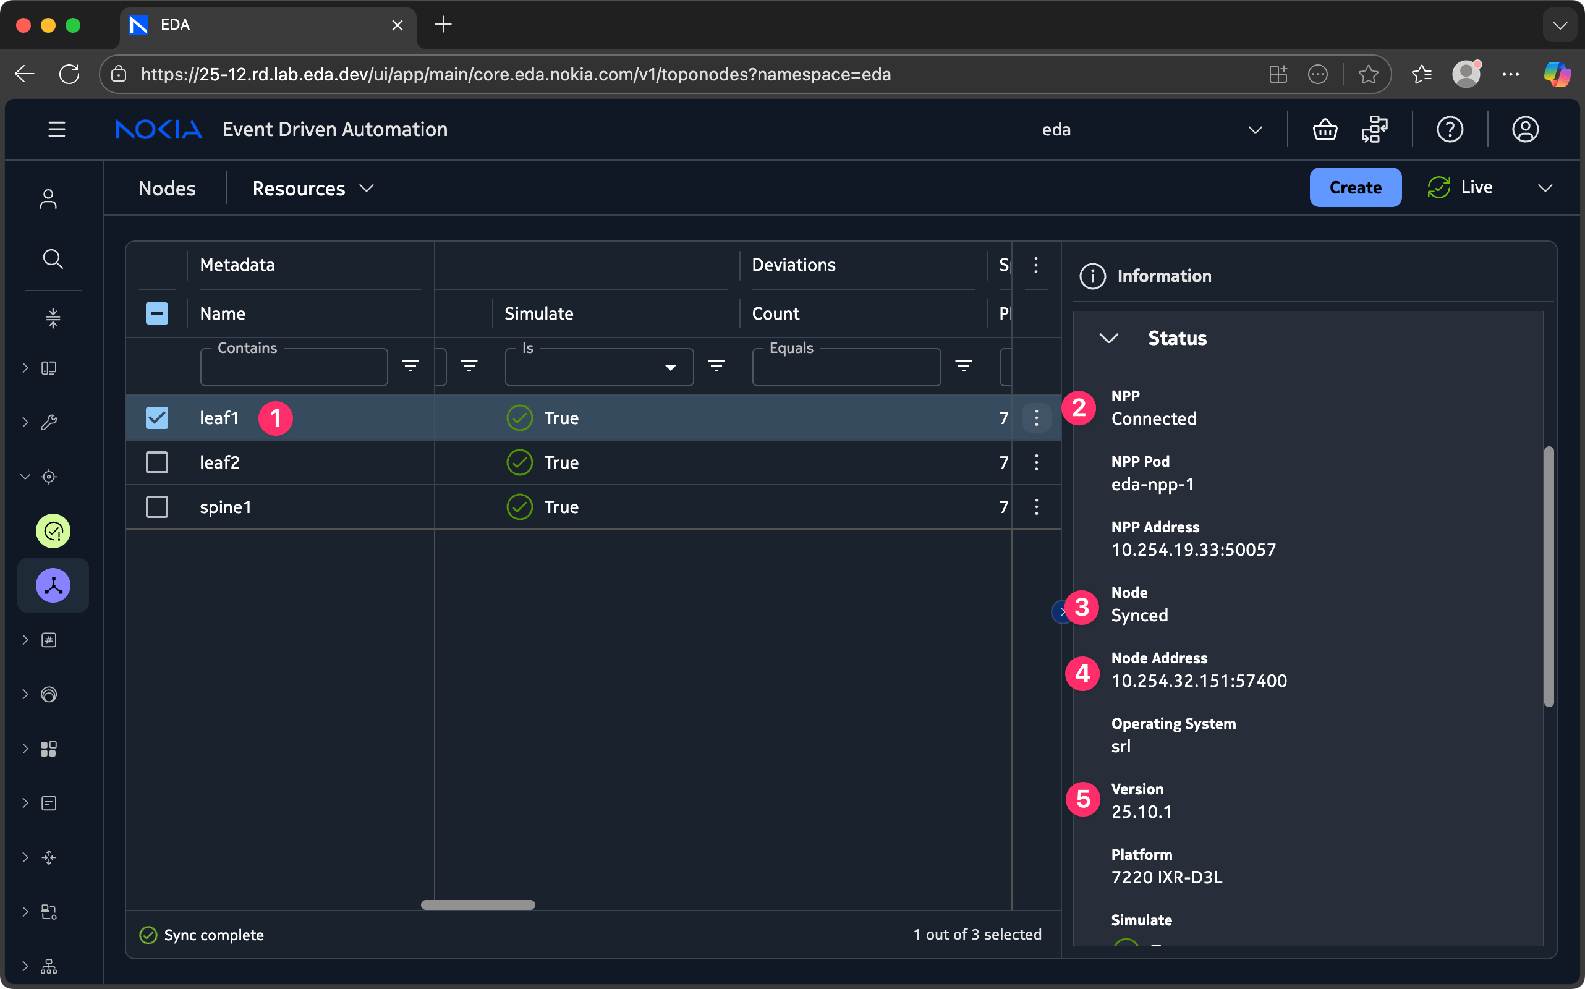Toggle the select-all header checkbox
This screenshot has width=1585, height=989.
(157, 313)
